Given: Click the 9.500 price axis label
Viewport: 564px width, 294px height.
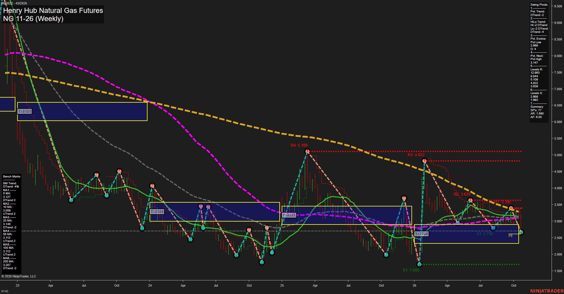Looking at the screenshot, I should coord(558,6).
